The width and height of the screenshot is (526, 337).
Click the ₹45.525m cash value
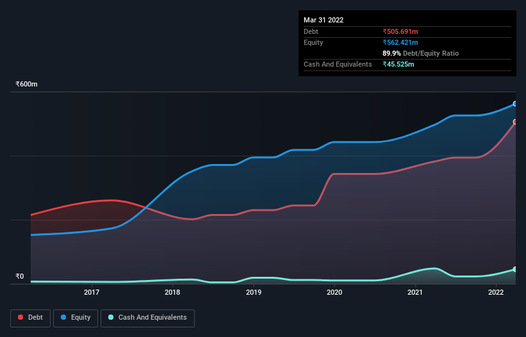click(x=399, y=64)
